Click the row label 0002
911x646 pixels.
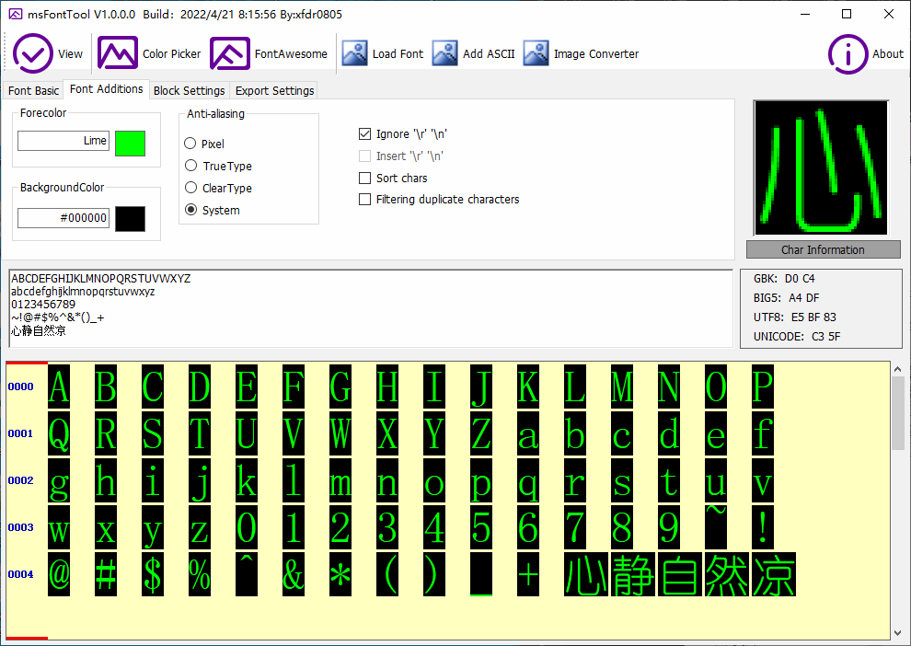21,480
